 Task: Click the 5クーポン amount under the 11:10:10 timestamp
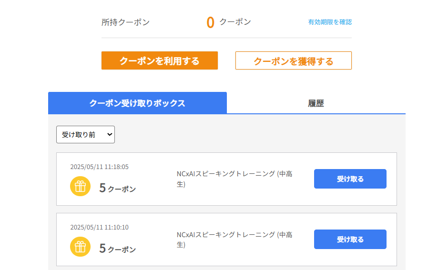117,249
